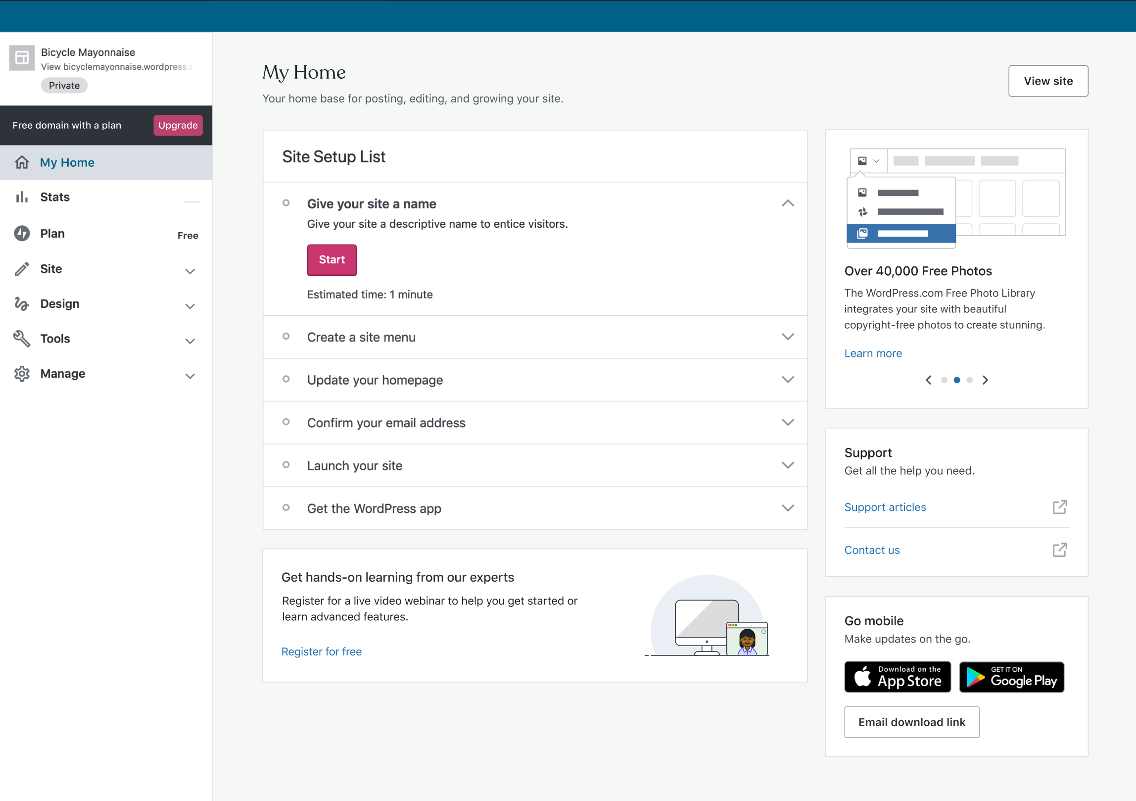
Task: Click the Tools wrench icon
Action: 22,339
